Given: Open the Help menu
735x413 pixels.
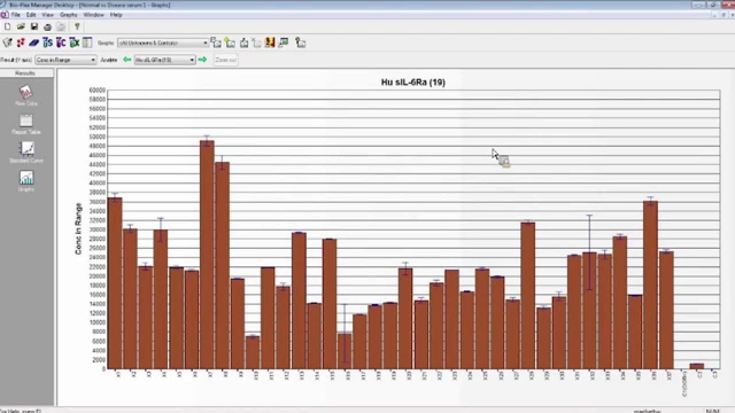Looking at the screenshot, I should tap(116, 15).
